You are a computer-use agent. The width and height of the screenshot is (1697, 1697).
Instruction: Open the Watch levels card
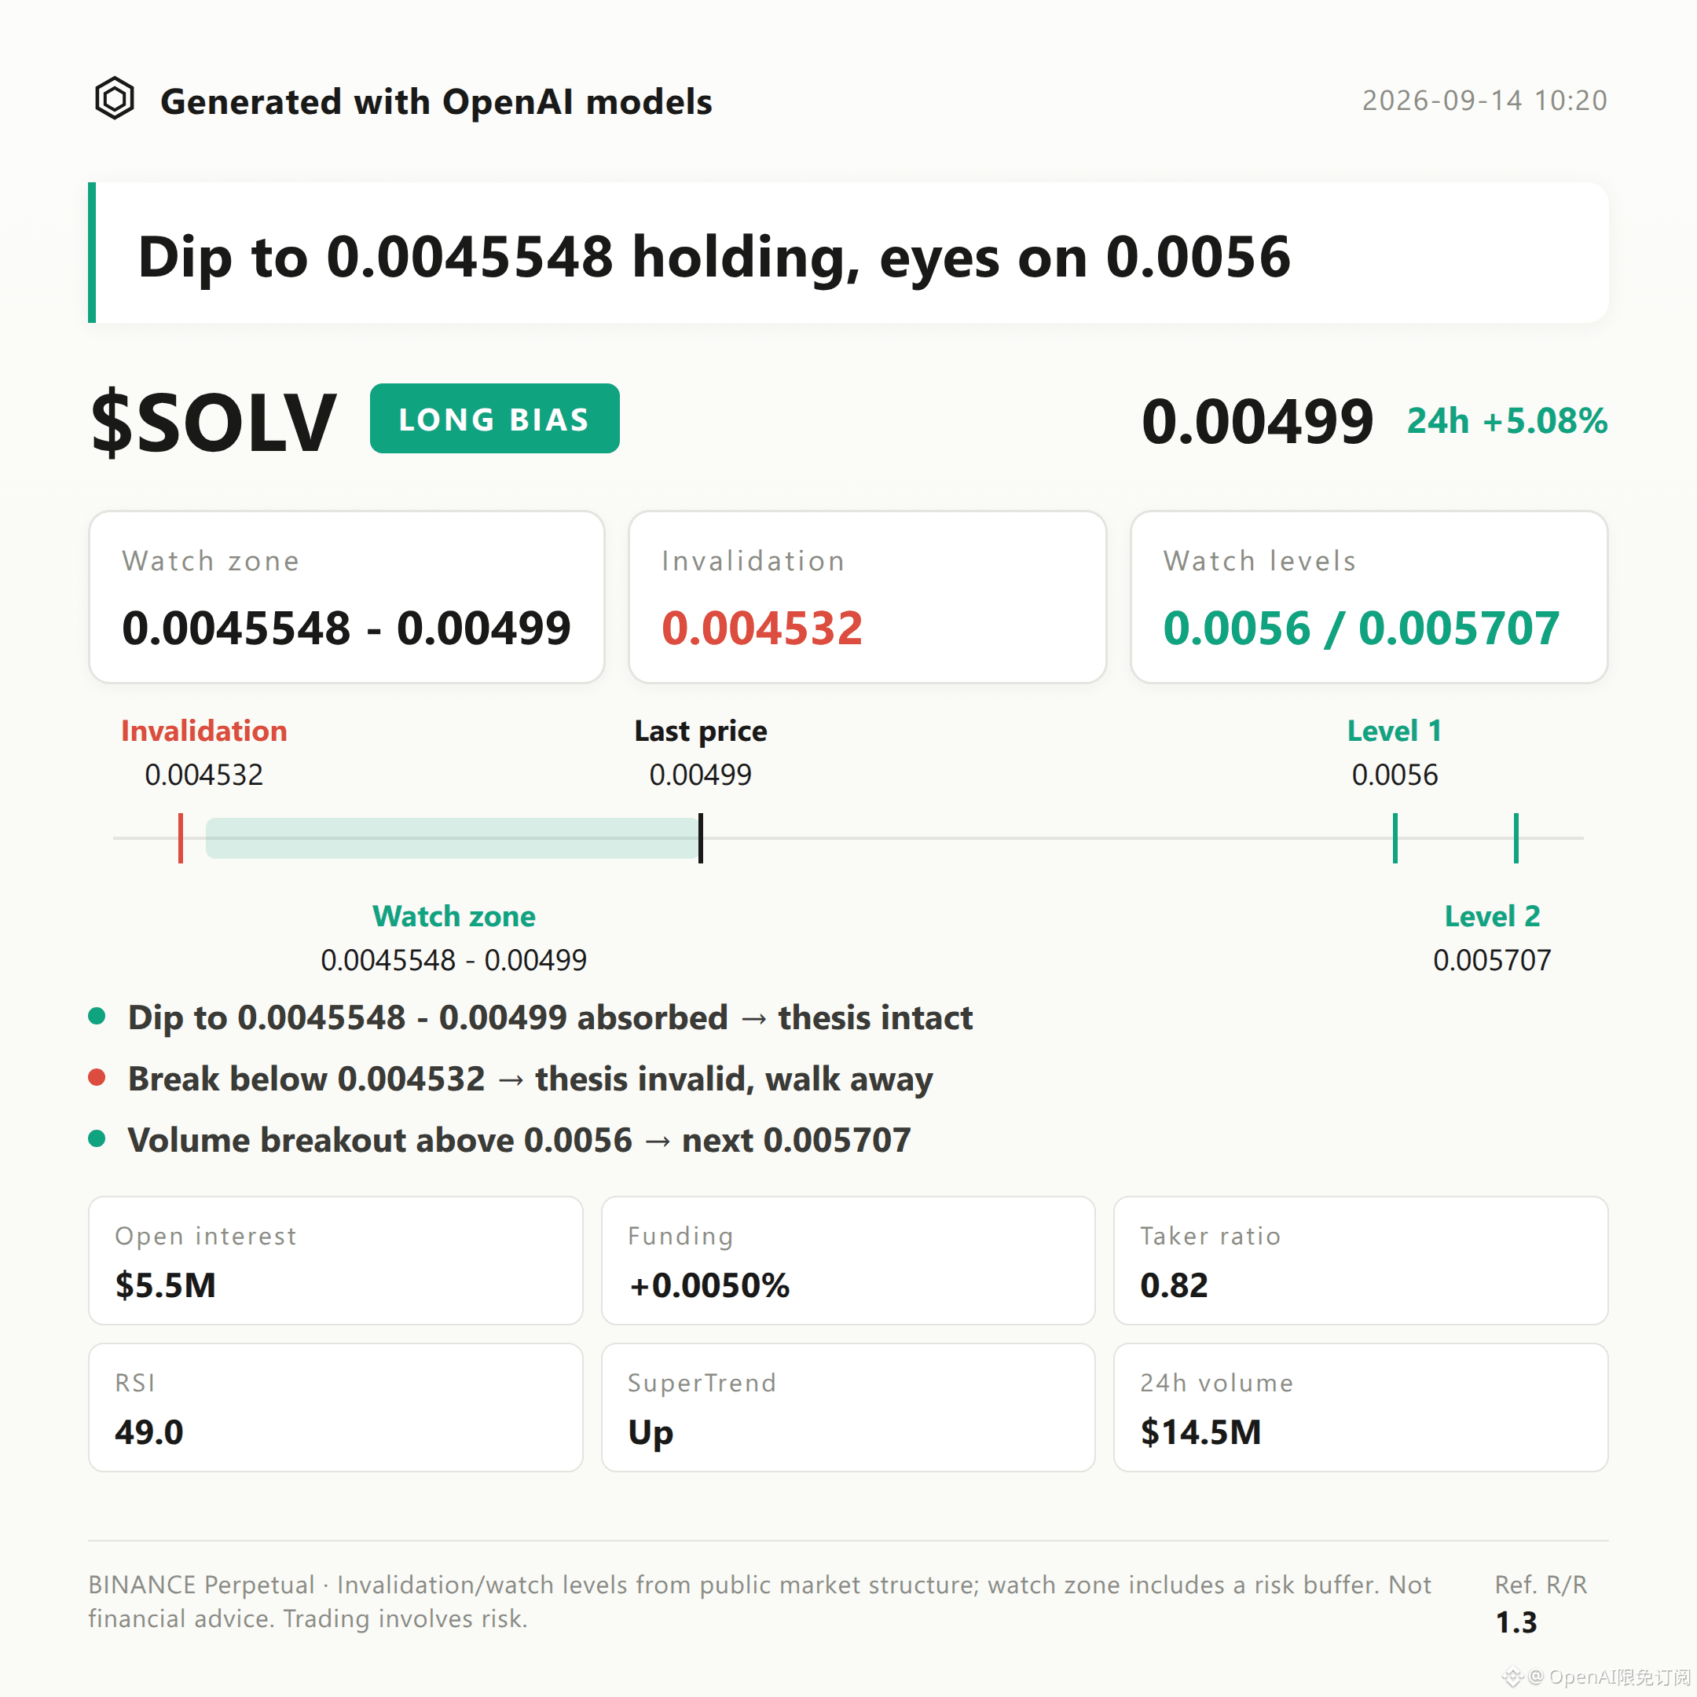point(1369,597)
